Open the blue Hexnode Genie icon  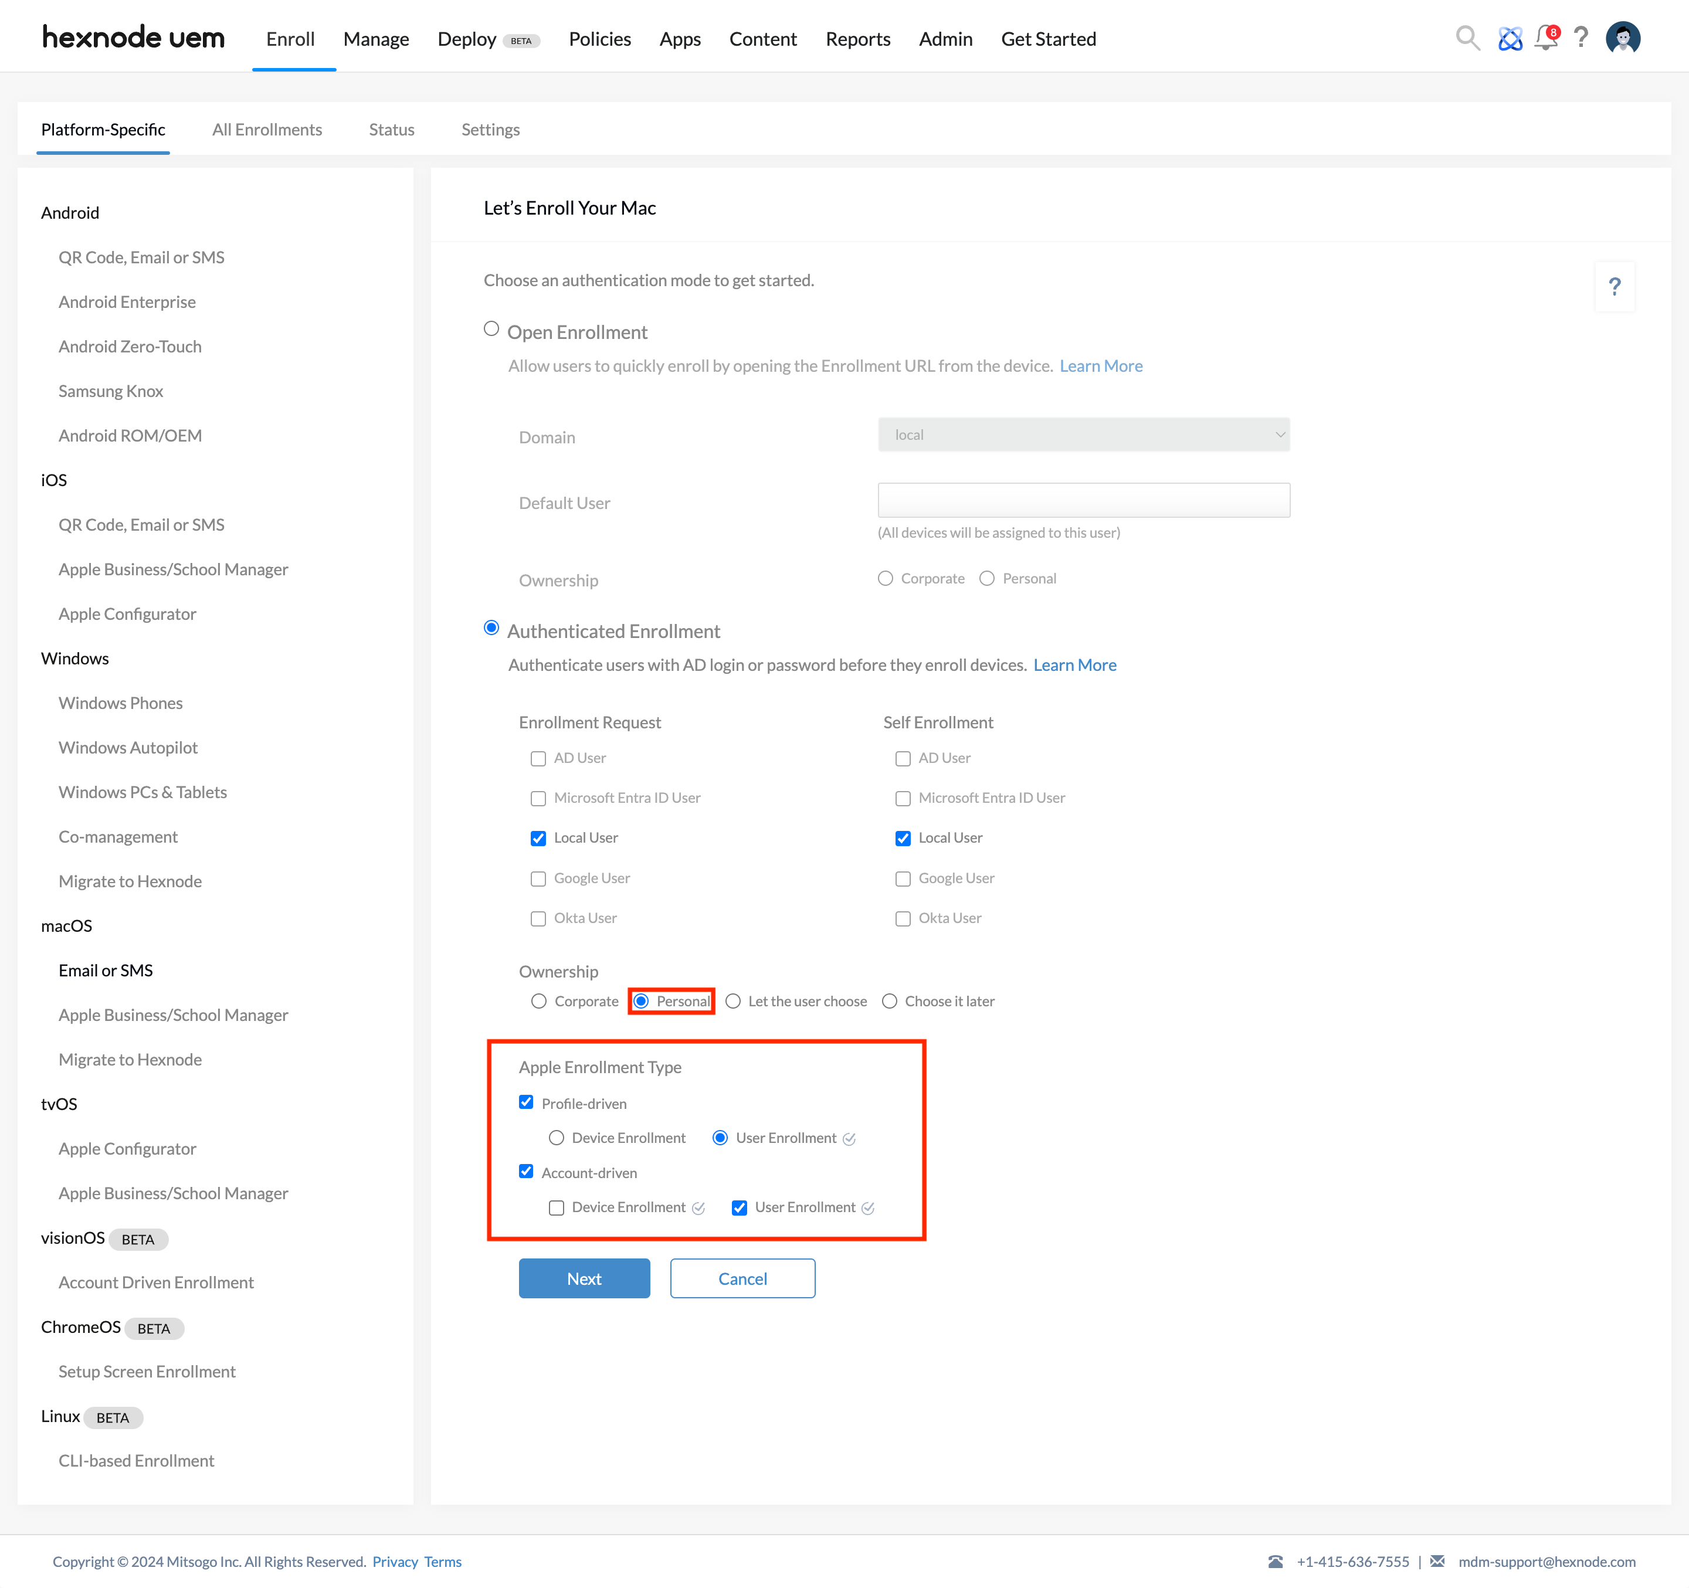[x=1510, y=39]
